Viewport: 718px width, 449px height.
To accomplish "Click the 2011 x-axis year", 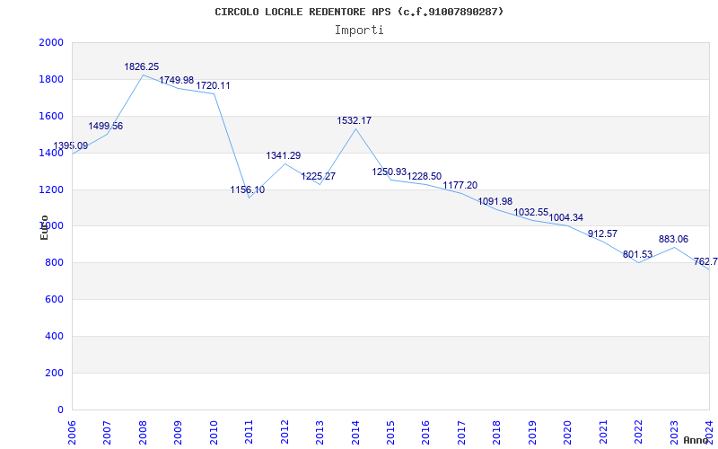I will click(x=249, y=433).
